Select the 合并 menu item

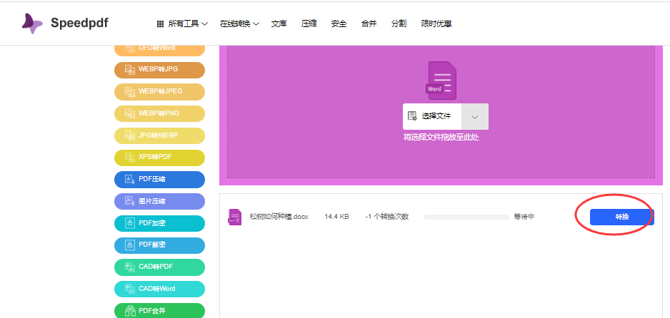[369, 24]
